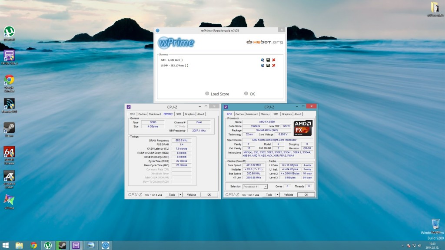Open the Windows Start button
This screenshot has height=250, width=445.
(5, 245)
